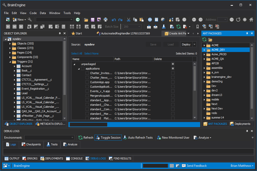Click the Cut scissors icon

tap(129, 20)
